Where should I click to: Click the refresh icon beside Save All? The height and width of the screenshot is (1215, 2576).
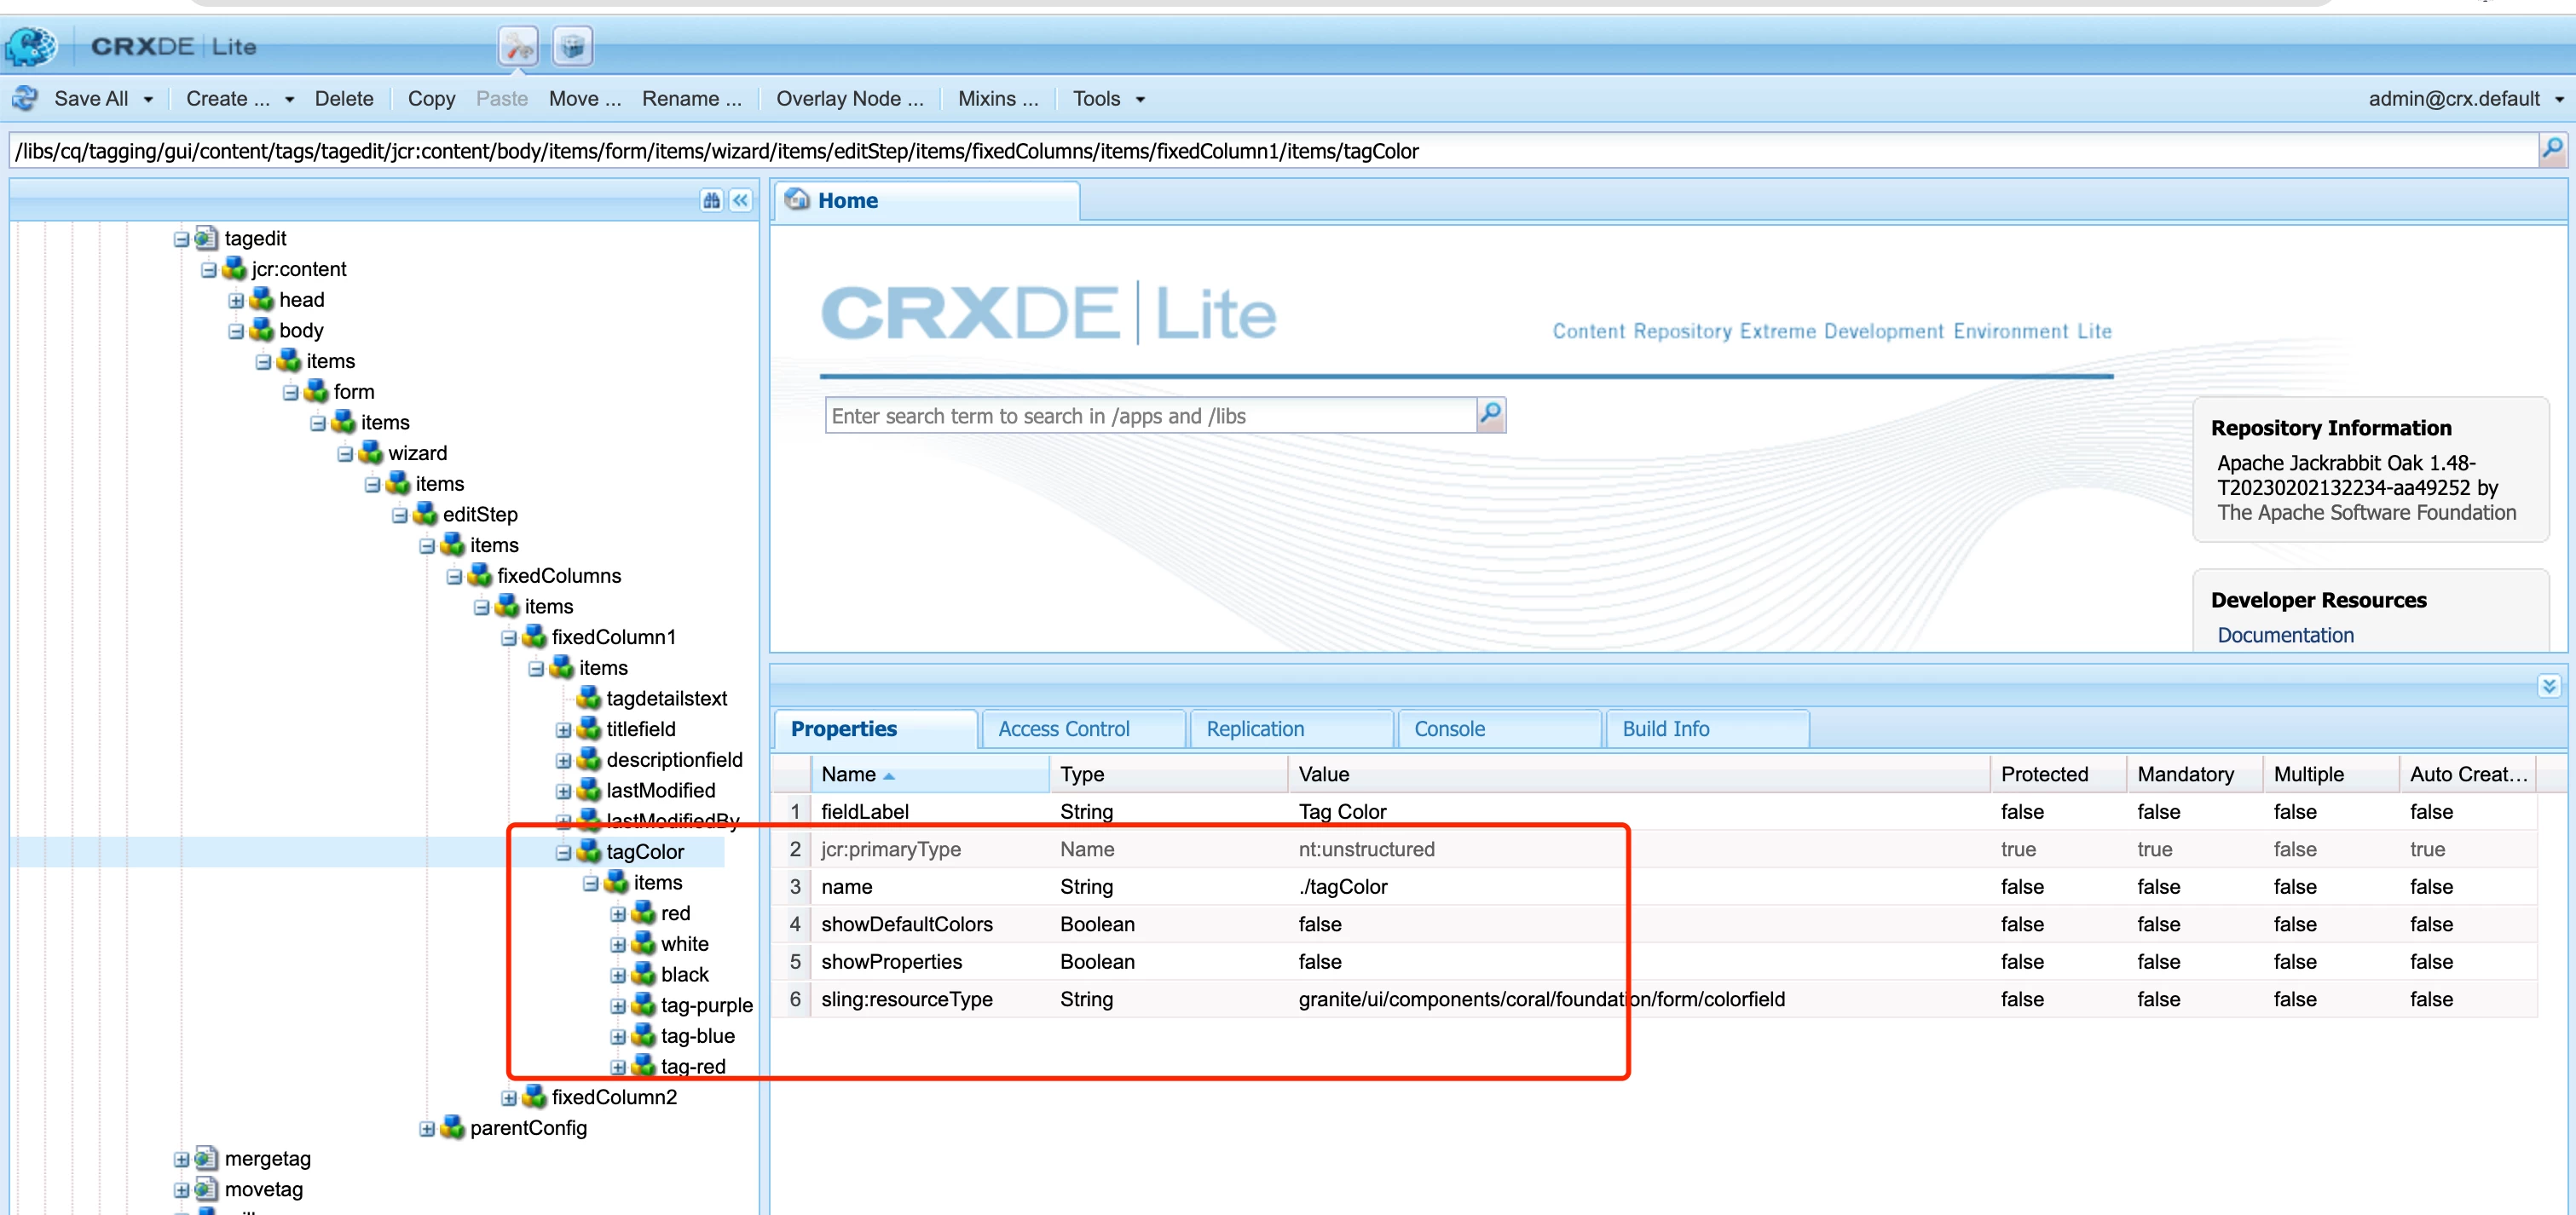point(25,98)
